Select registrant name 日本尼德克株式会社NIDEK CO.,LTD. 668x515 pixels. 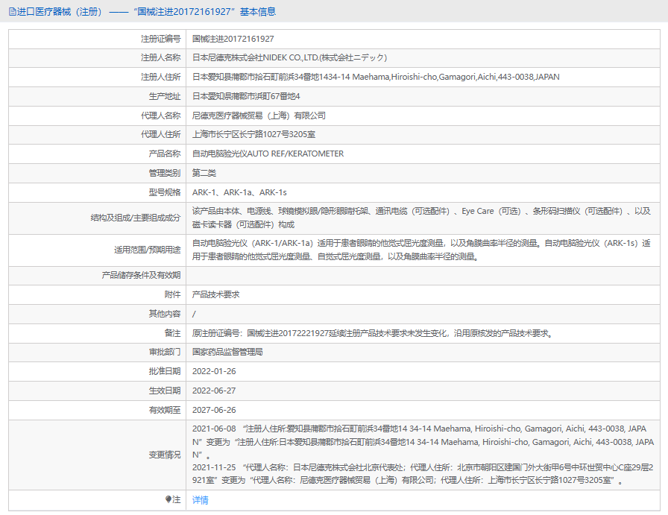pos(290,57)
